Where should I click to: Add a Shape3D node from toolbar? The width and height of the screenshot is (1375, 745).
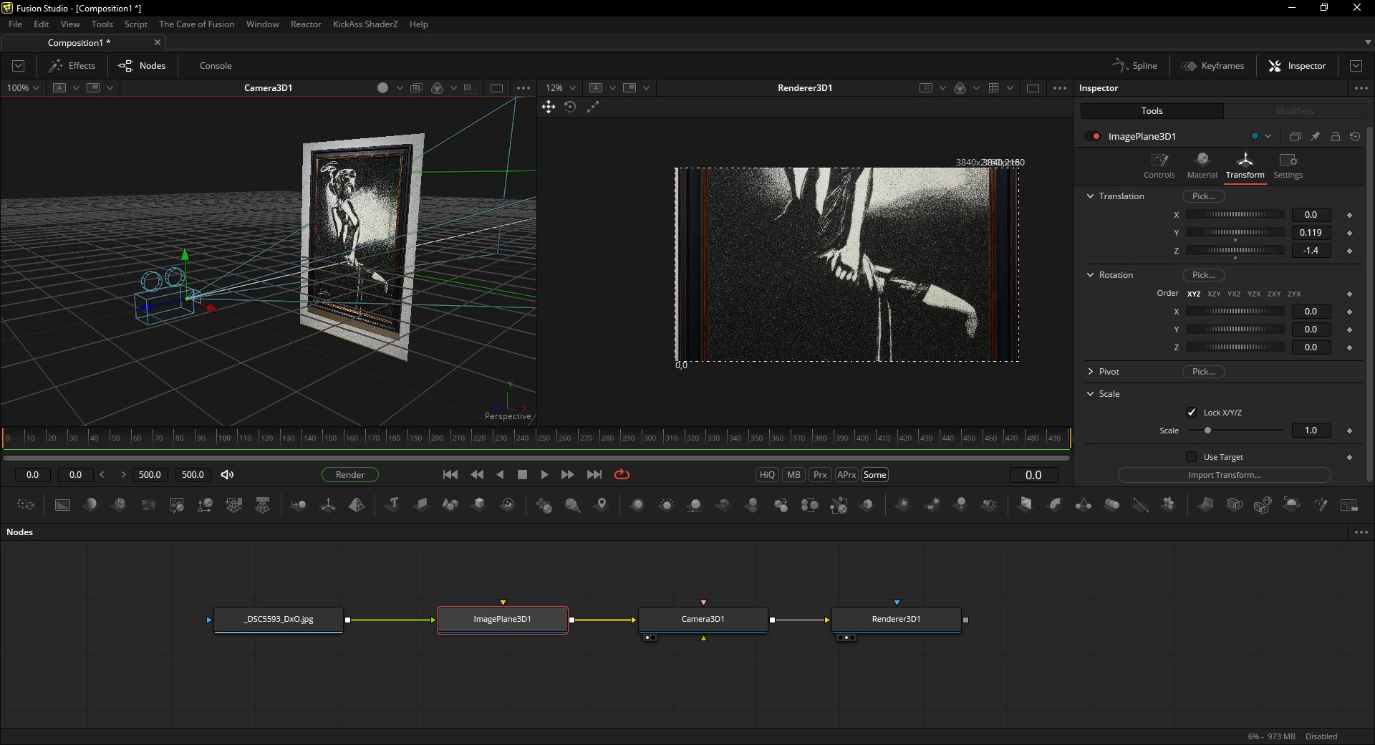(450, 504)
